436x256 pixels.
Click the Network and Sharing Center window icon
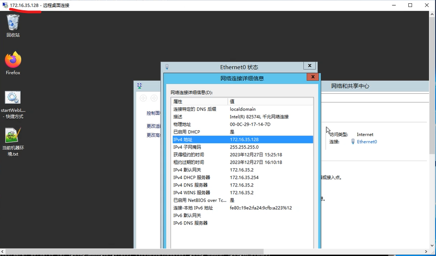(x=140, y=86)
